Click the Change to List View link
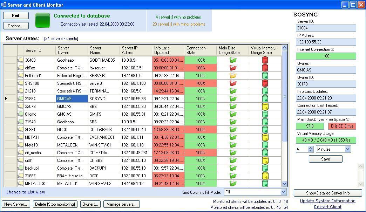This screenshot has height=212, width=366. [x=25, y=192]
